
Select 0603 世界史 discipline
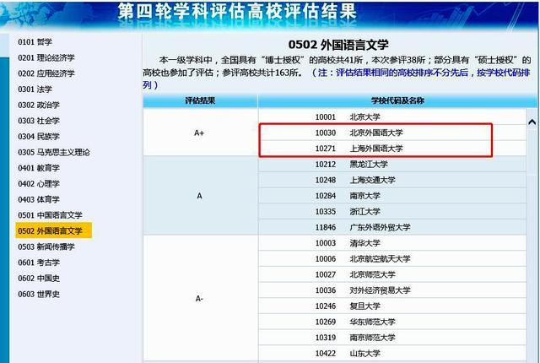click(x=39, y=294)
